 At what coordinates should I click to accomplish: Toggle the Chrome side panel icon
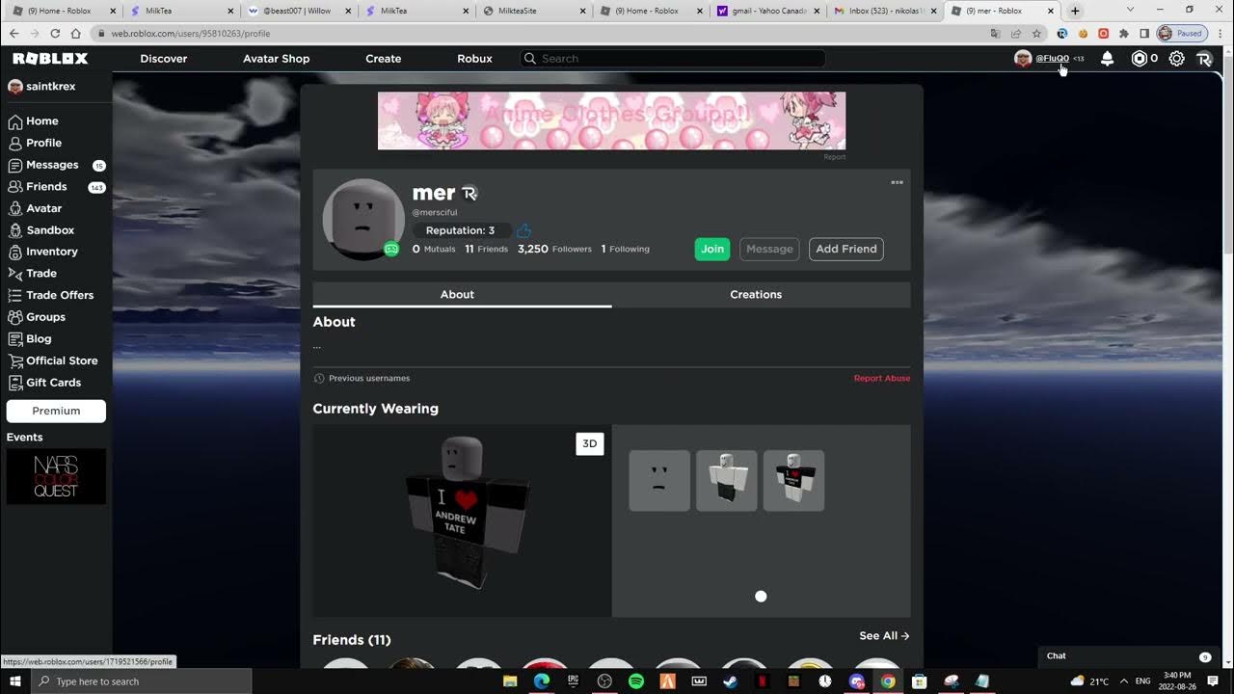tap(1144, 34)
